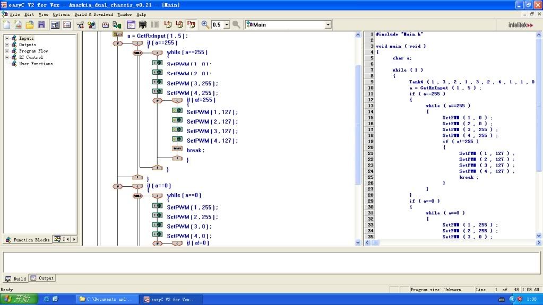Select User Functions in the tree
Image resolution: width=543 pixels, height=305 pixels.
(36, 64)
